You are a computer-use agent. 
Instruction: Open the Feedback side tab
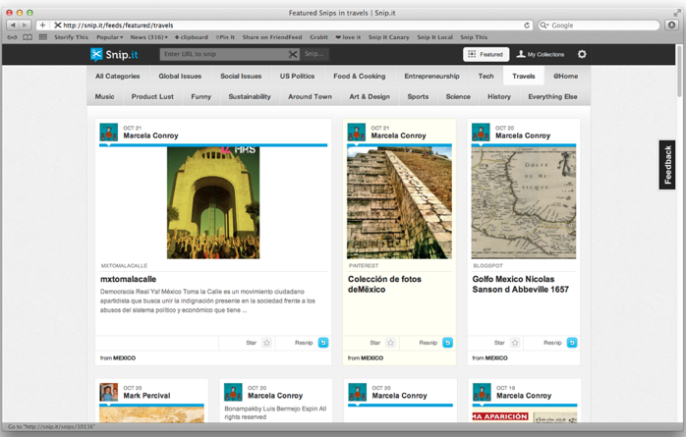pyautogui.click(x=668, y=165)
